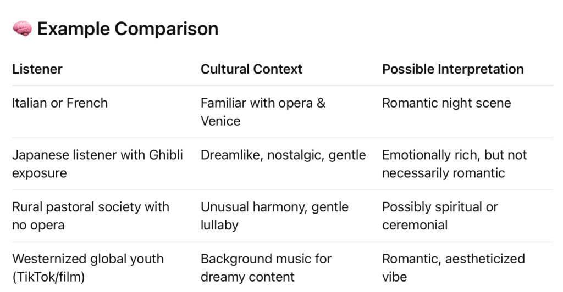Click the Familiar with opera & Venice cell
This screenshot has width=563, height=292.
click(263, 112)
